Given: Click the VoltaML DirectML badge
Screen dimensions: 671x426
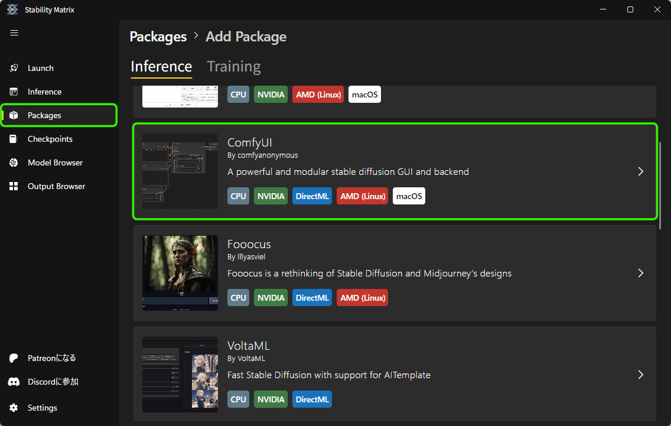Looking at the screenshot, I should click(312, 399).
